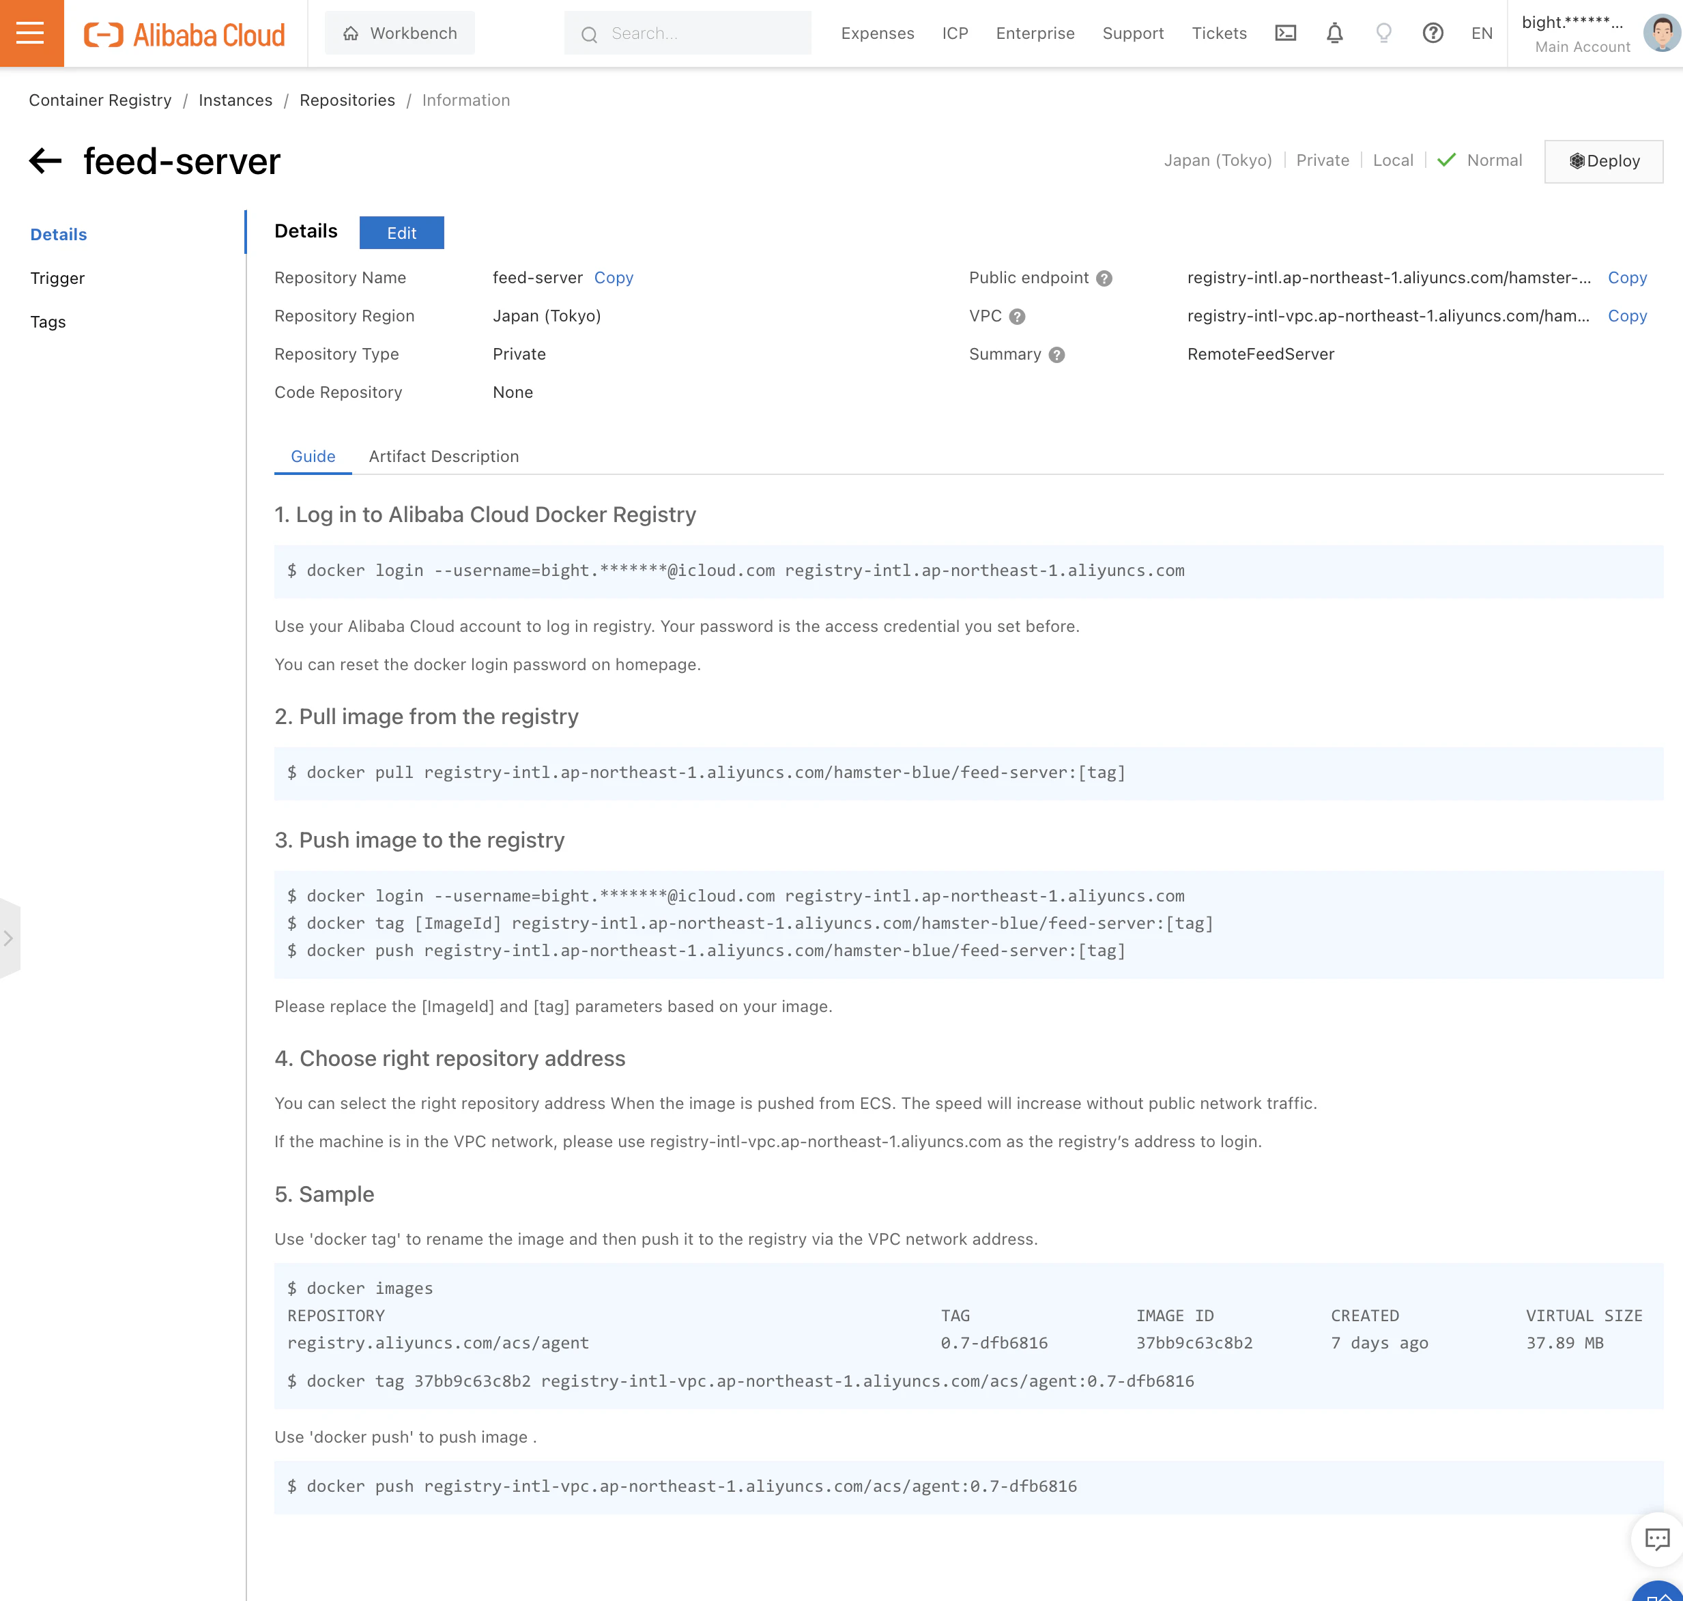Click the Edit button
The image size is (1683, 1601).
tap(401, 233)
